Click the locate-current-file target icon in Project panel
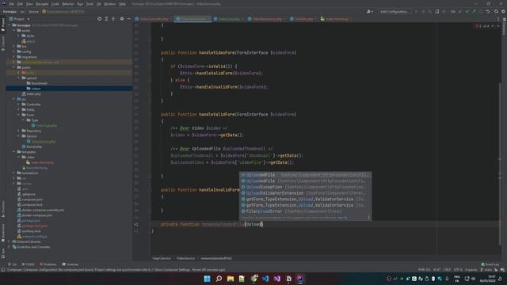Image resolution: width=507 pixels, height=285 pixels. [x=99, y=19]
